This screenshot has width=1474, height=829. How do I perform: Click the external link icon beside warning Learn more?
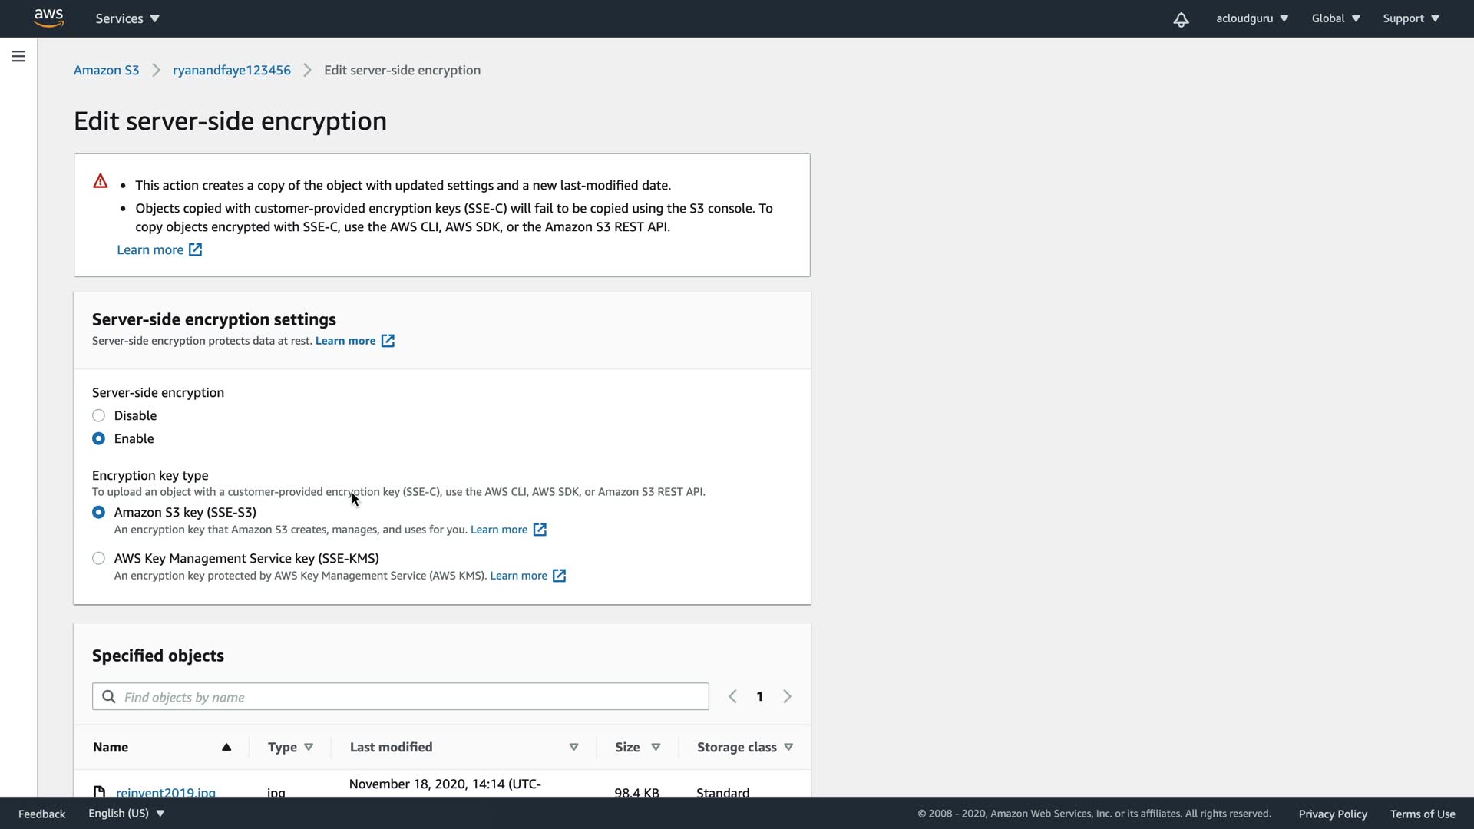coord(196,249)
